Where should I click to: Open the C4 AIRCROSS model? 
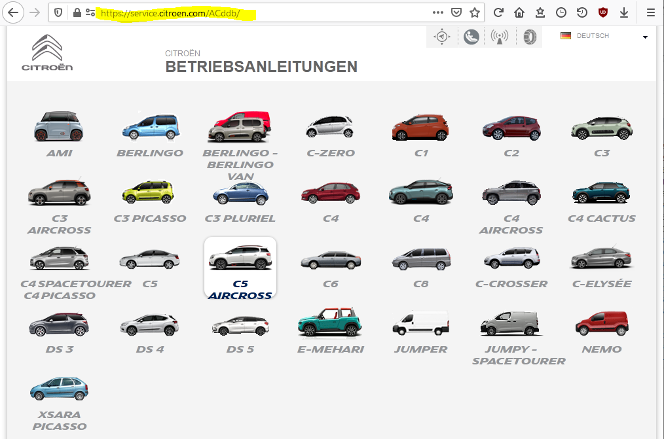pyautogui.click(x=511, y=207)
